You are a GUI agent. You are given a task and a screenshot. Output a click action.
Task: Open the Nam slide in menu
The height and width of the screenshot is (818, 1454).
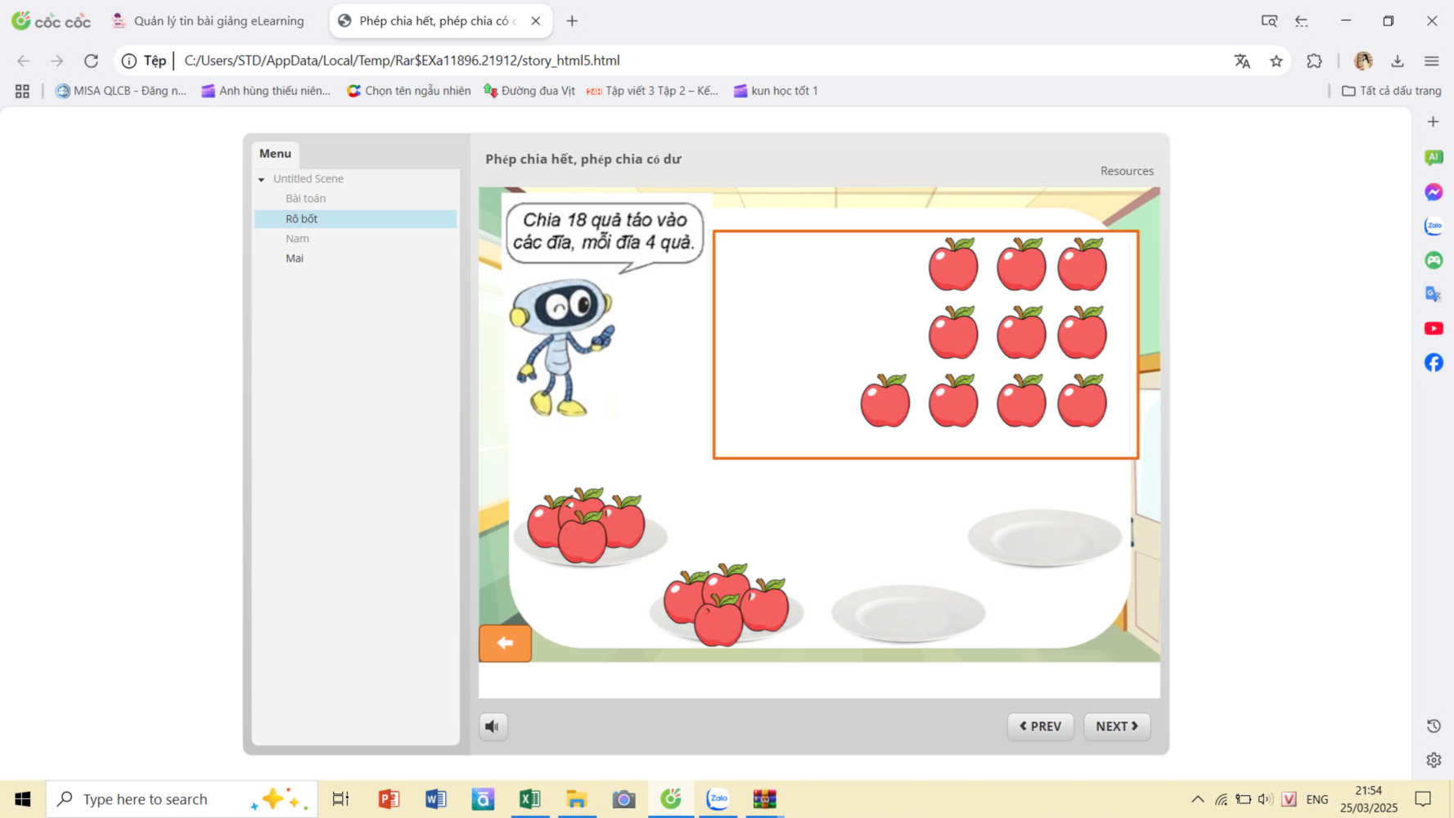297,239
